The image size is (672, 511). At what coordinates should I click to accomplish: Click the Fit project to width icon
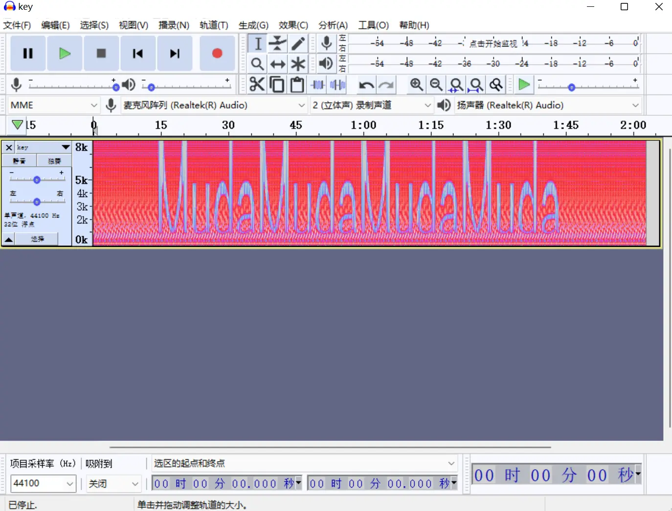pos(476,85)
